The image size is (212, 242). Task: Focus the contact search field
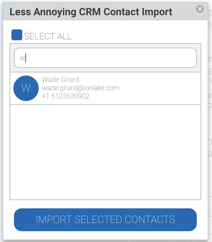point(105,58)
